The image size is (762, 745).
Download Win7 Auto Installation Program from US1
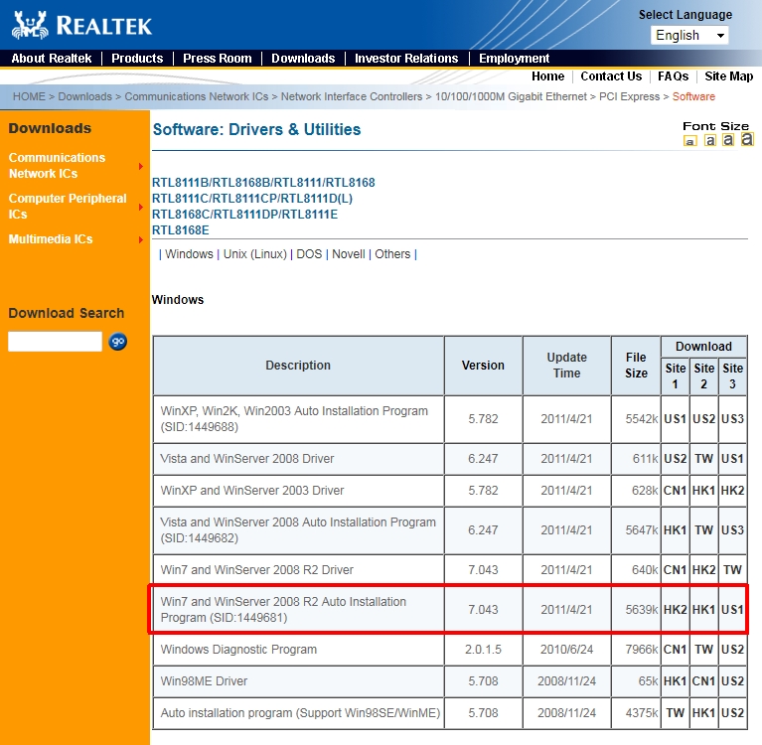732,610
